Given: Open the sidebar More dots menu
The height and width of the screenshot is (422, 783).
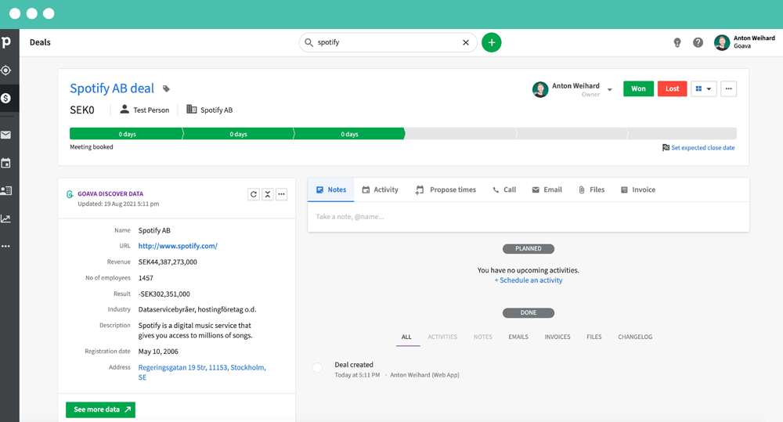Looking at the screenshot, I should tap(6, 246).
